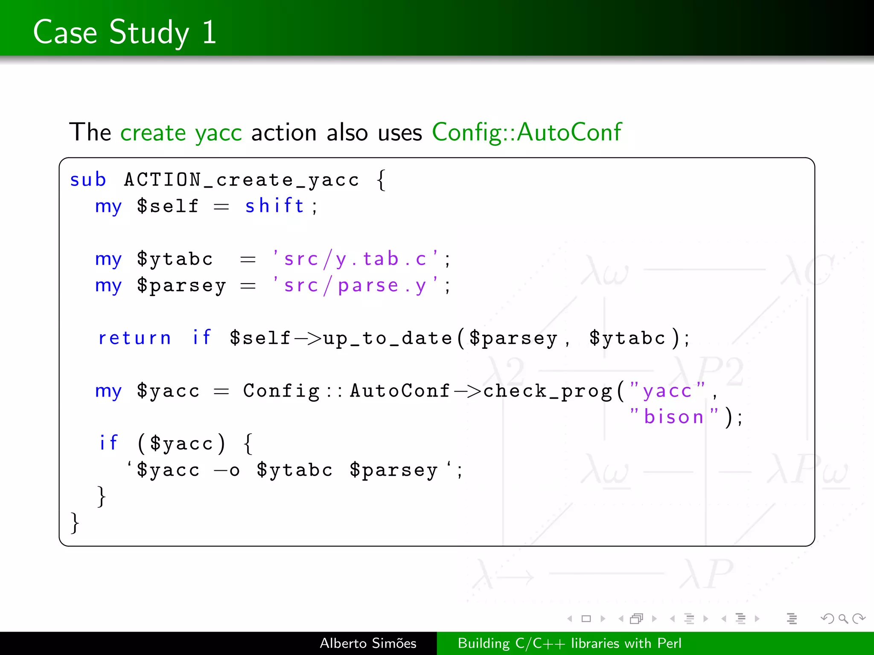Click 'if ($yacc) {' line

176,443
